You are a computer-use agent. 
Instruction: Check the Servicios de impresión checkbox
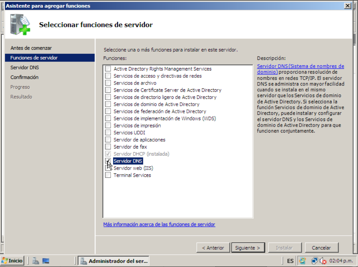pos(108,125)
